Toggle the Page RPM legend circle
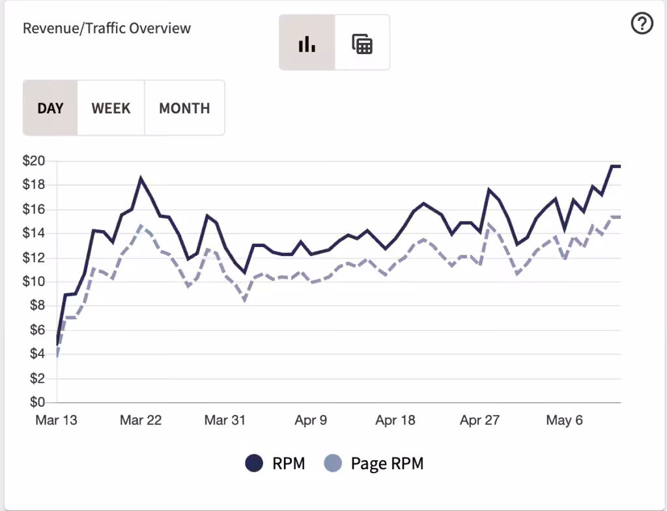The image size is (667, 511). point(333,463)
